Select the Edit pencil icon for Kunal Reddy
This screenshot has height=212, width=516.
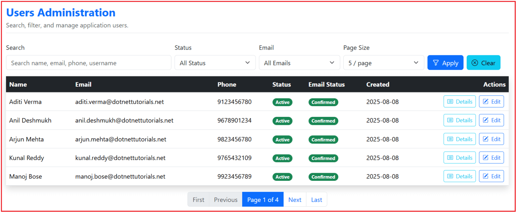tap(486, 157)
